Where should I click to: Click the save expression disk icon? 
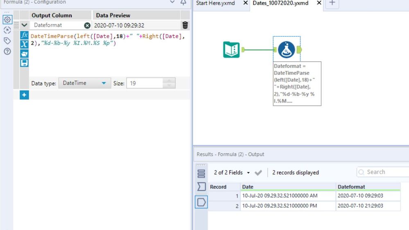(x=24, y=63)
